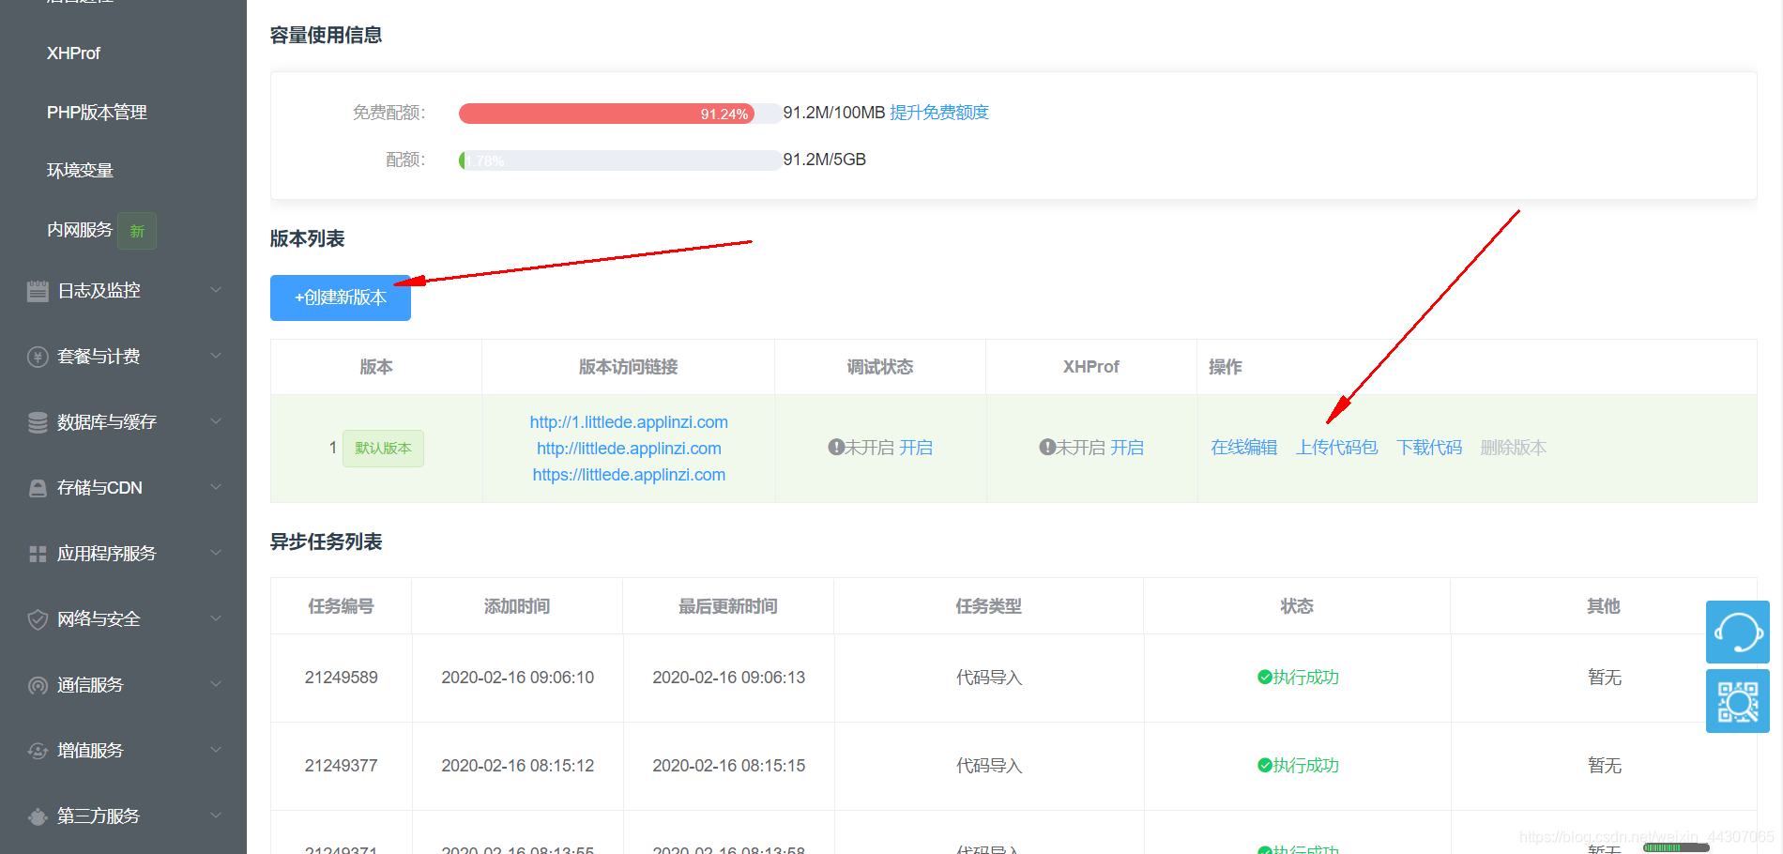The width and height of the screenshot is (1783, 854).
Task: Click the QR code icon
Action: coord(1737,701)
